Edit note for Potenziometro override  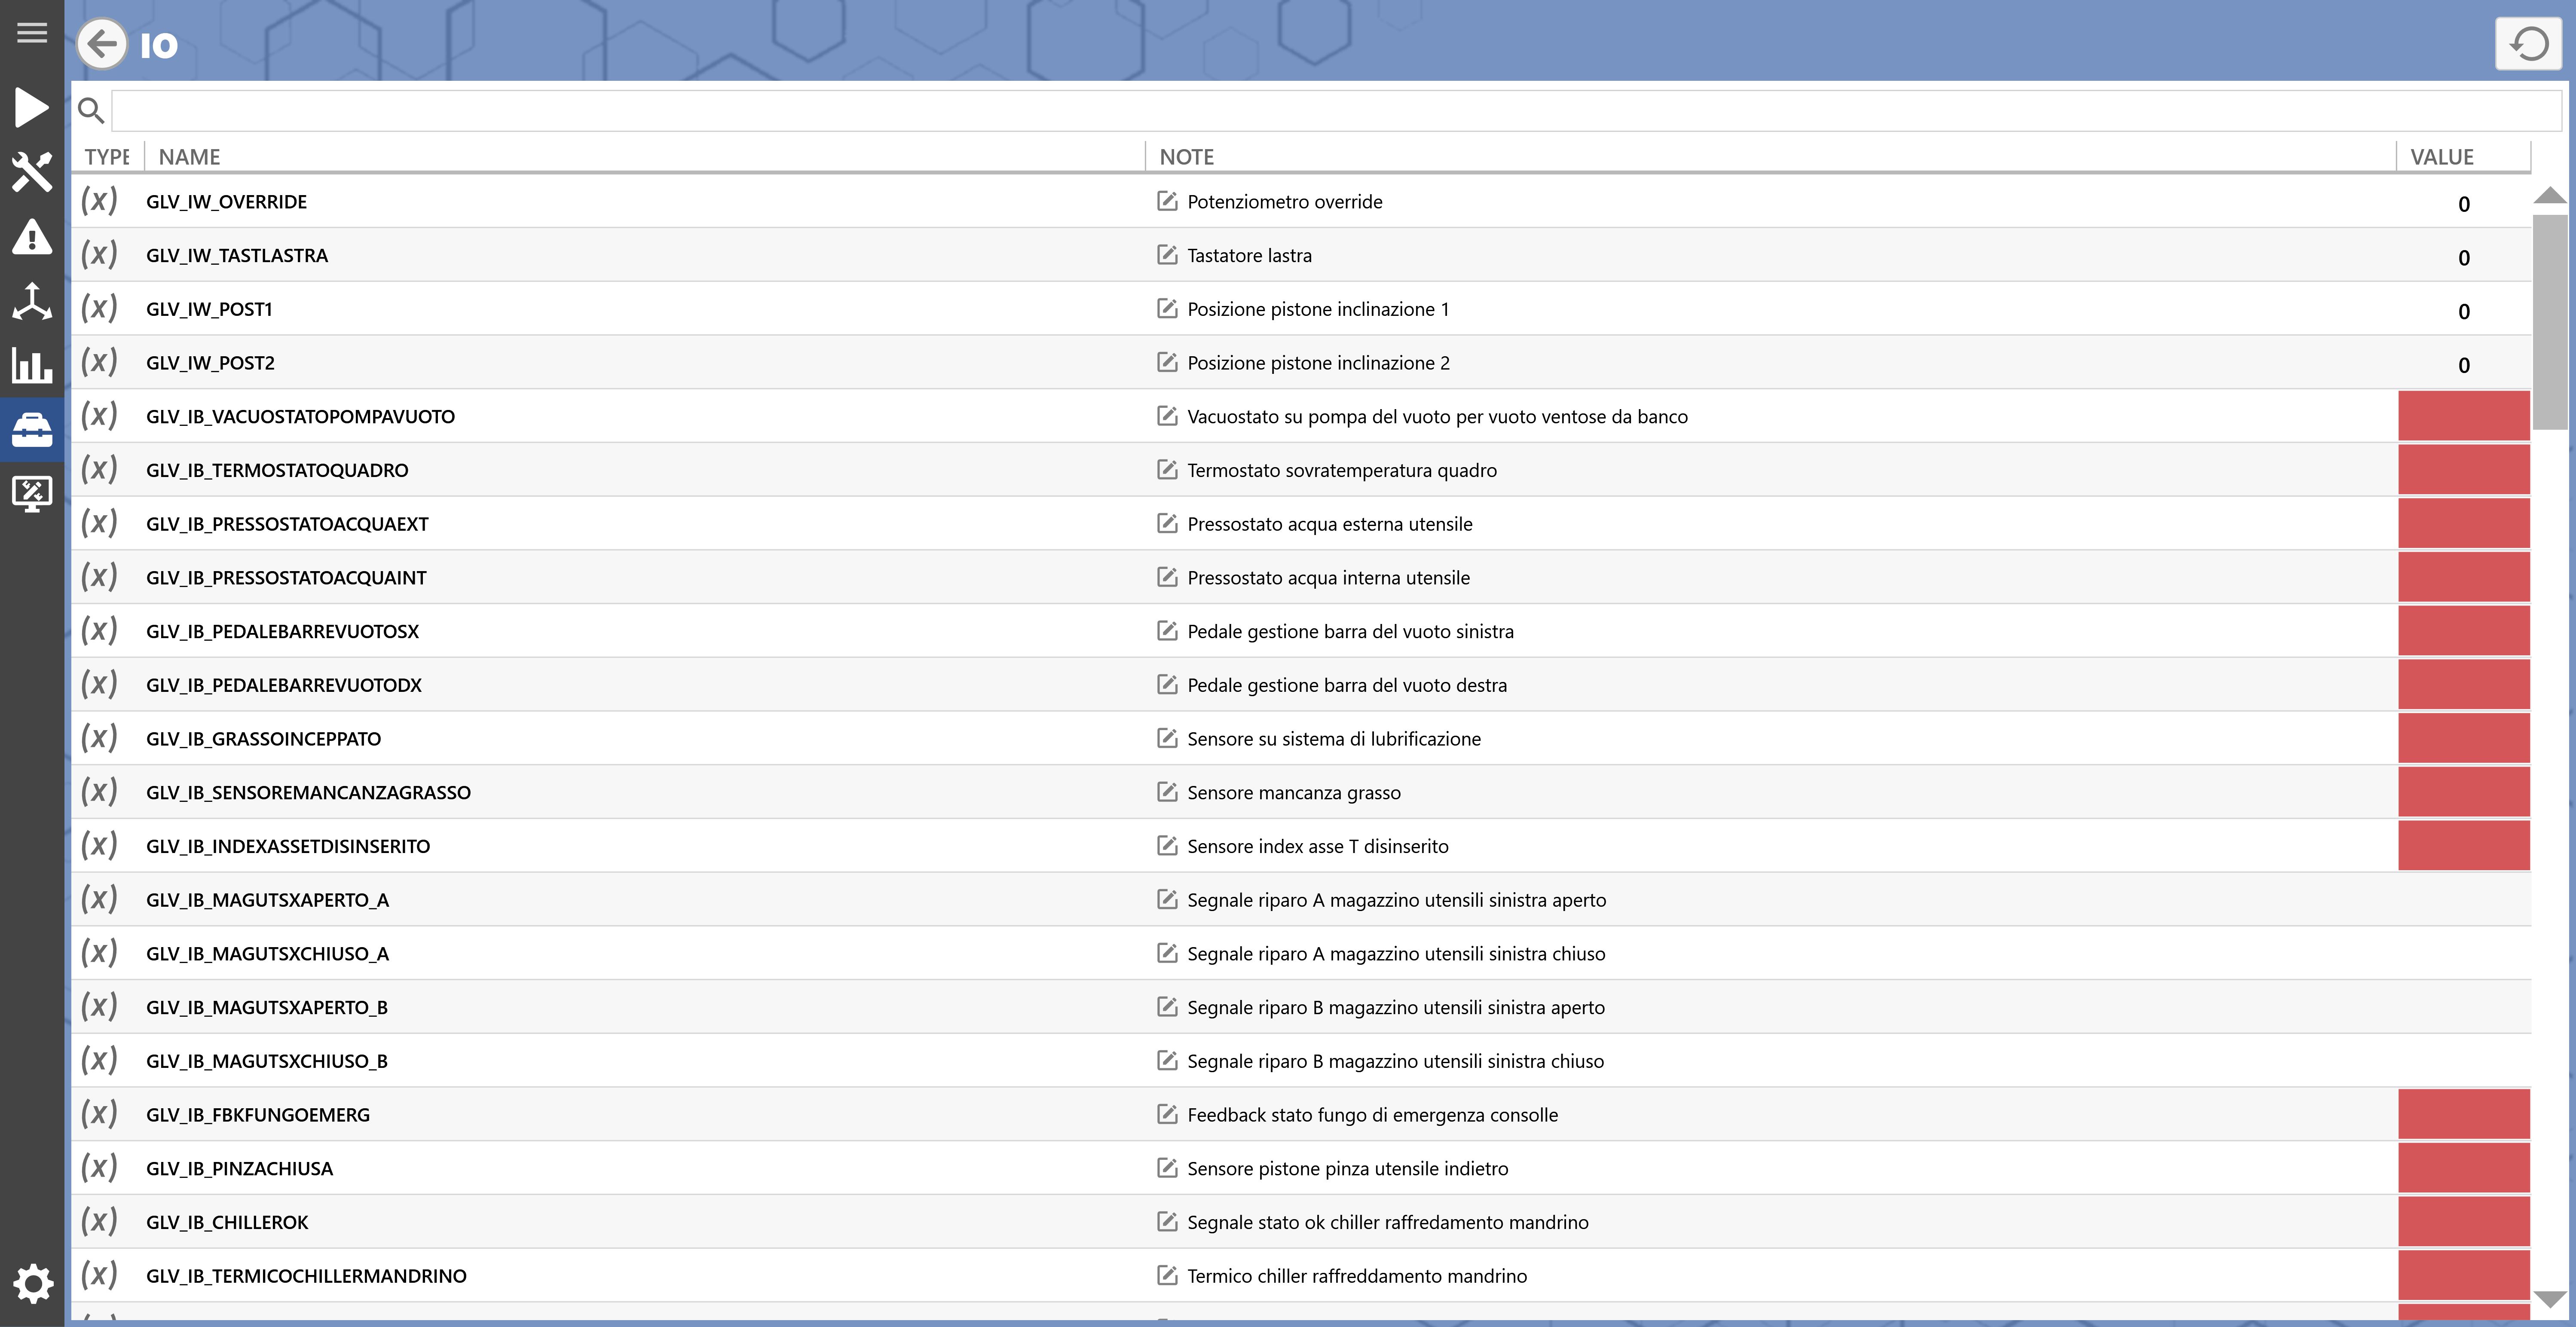point(1167,201)
